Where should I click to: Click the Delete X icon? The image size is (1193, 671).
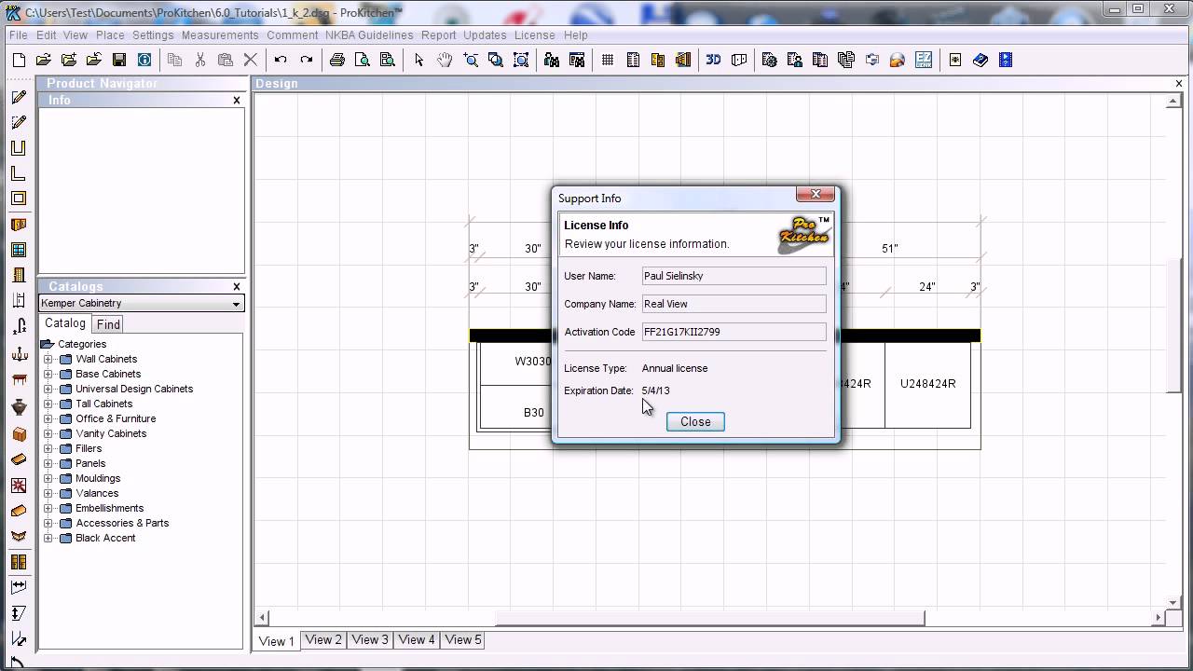(250, 60)
